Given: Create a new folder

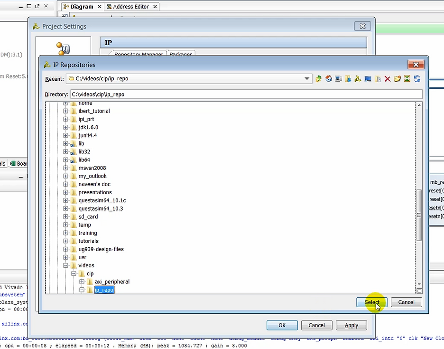Looking at the screenshot, I should tap(398, 79).
